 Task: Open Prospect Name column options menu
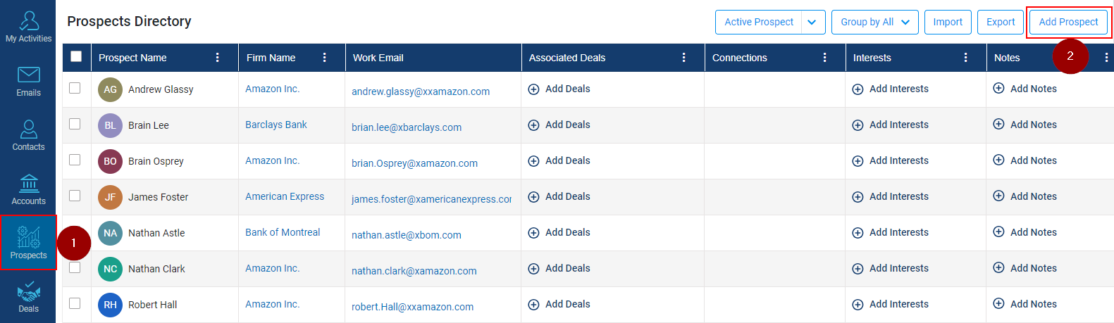click(217, 58)
